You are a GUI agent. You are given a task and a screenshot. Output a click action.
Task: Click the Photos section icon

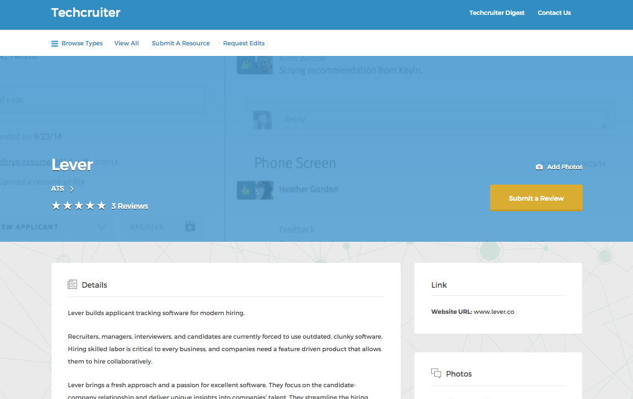[x=436, y=373]
